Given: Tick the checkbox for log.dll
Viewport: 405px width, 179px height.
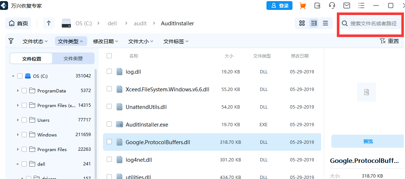Looking at the screenshot, I should 109,72.
